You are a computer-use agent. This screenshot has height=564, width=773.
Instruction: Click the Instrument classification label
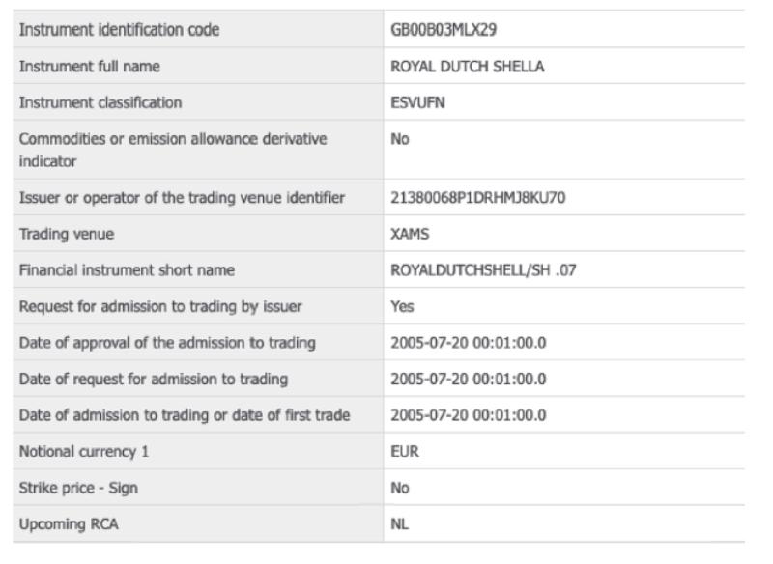(x=100, y=102)
